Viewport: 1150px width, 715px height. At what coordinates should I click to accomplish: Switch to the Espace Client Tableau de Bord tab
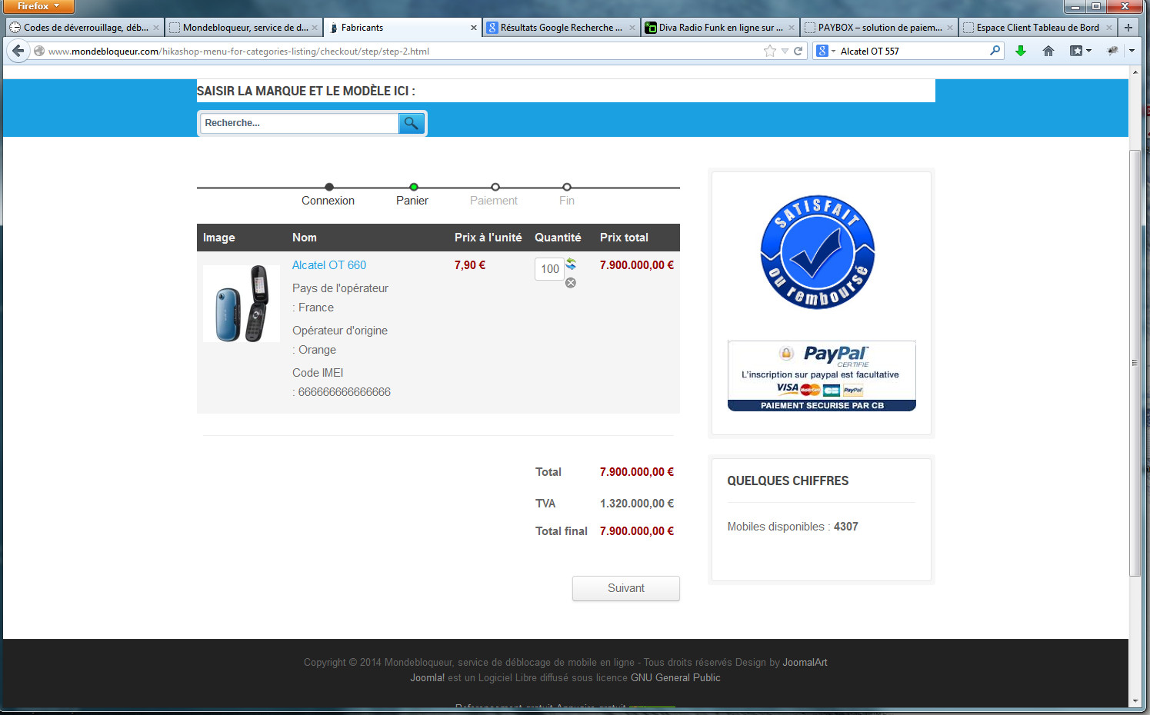(x=1038, y=28)
